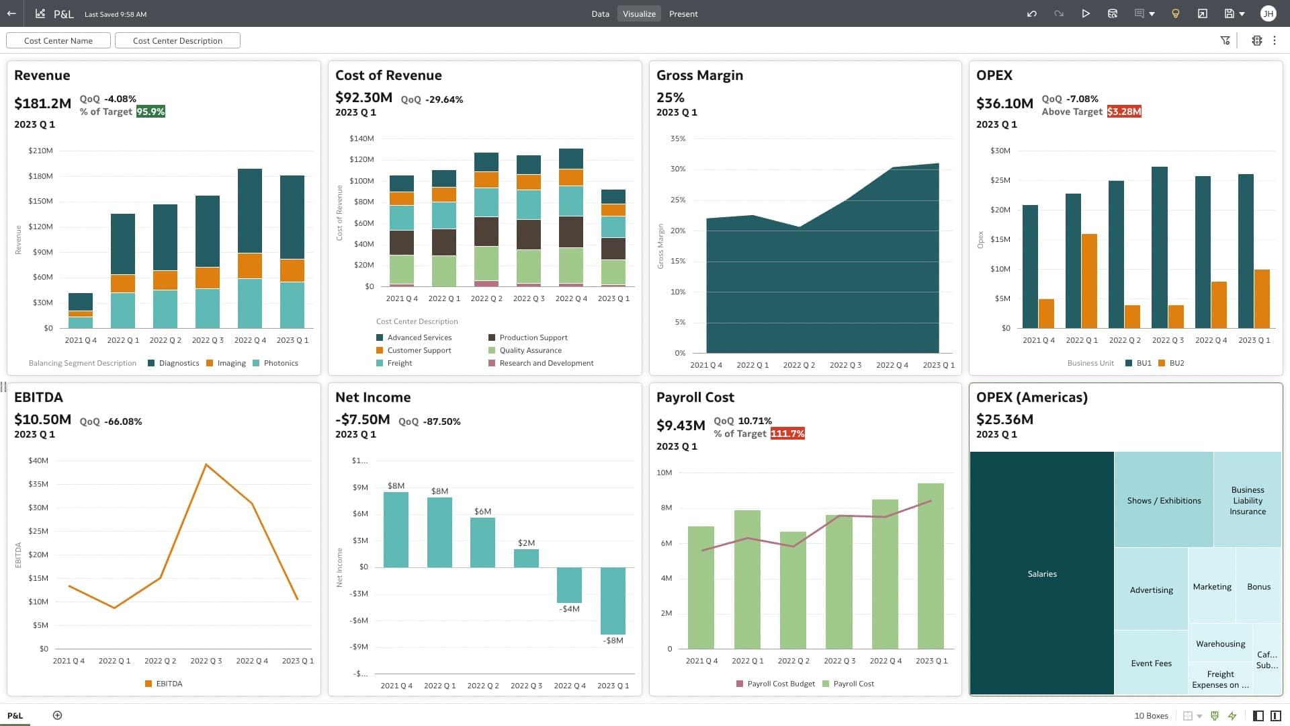Click the refresh data icon in the toolbar
The width and height of the screenshot is (1290, 726).
tap(1113, 13)
